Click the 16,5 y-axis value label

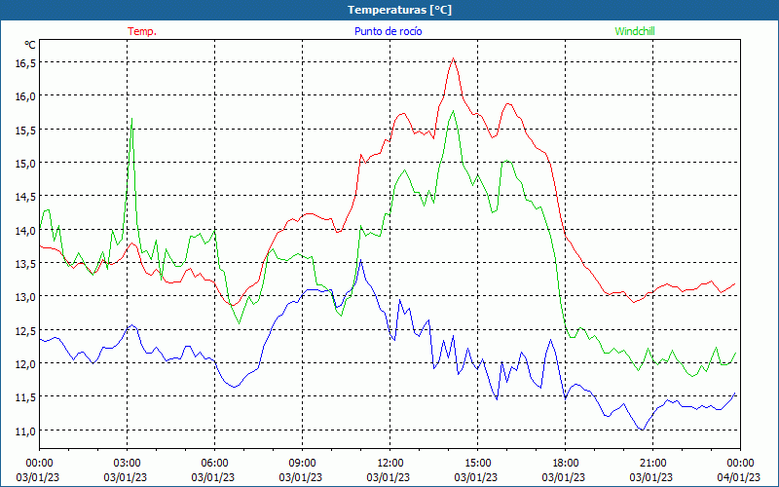[24, 62]
